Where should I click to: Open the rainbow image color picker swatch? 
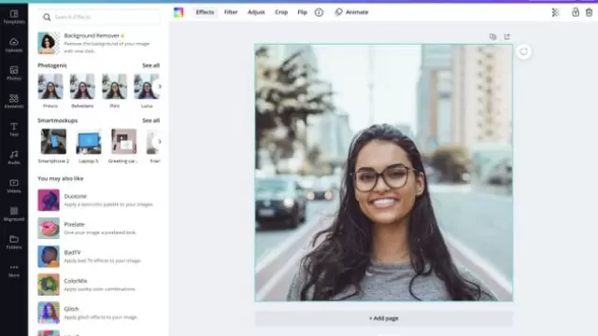tap(178, 12)
